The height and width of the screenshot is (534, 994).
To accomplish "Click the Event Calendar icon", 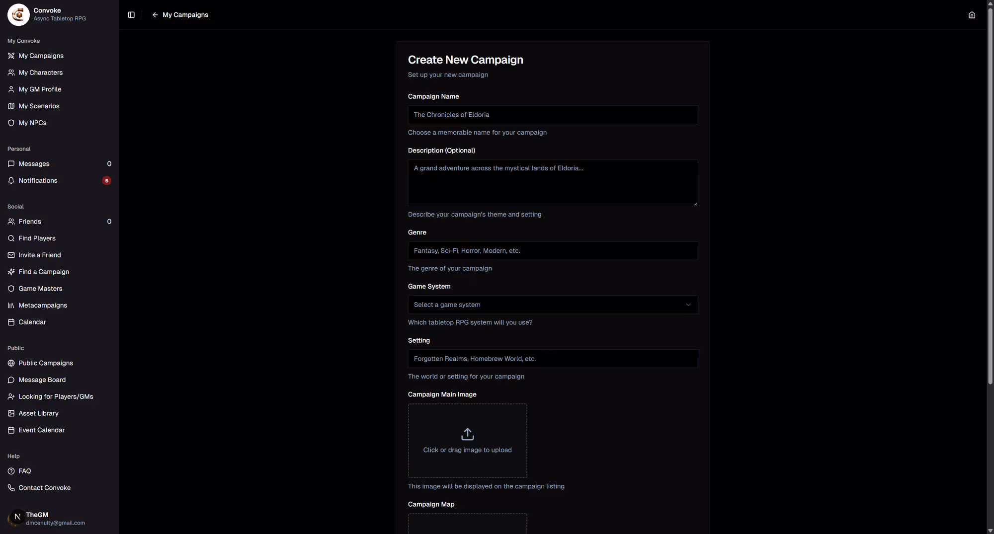I will pos(11,430).
